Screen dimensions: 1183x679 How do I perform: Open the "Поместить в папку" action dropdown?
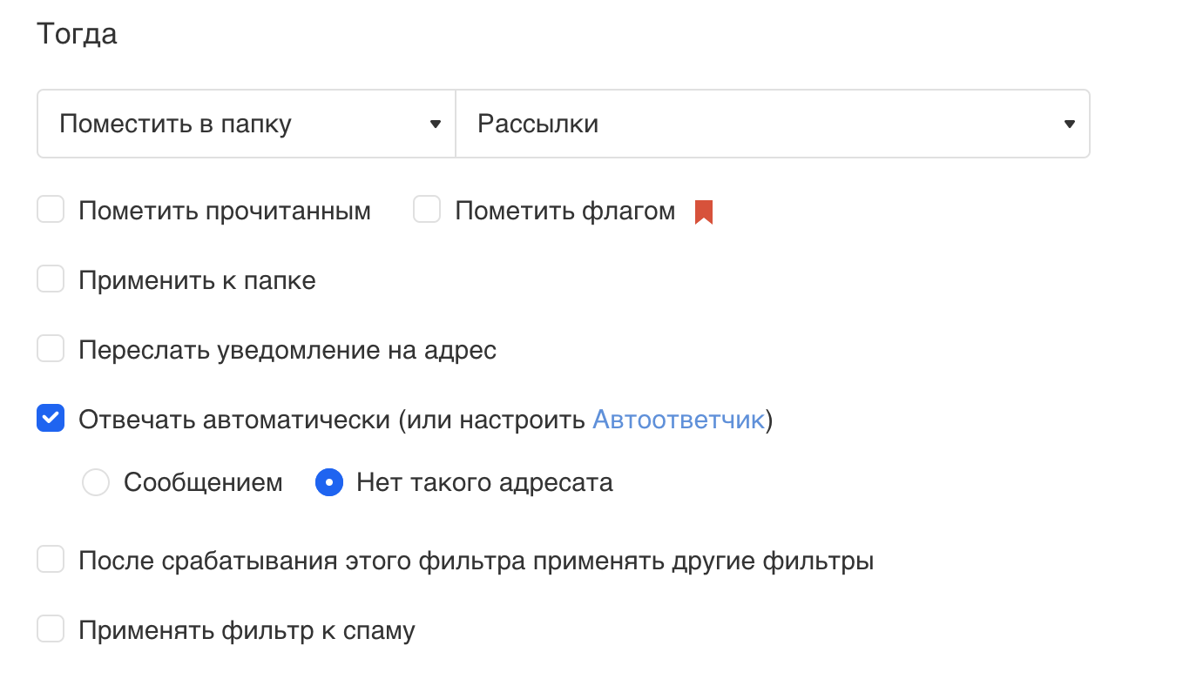pyautogui.click(x=246, y=124)
